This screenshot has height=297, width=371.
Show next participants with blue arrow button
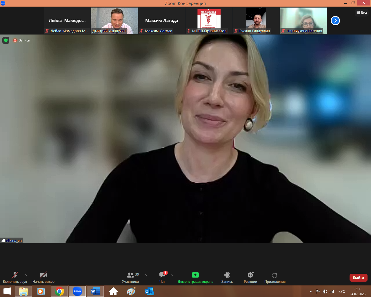[x=335, y=21]
